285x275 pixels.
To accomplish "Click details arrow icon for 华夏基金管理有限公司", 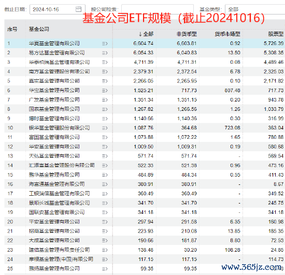I will pyautogui.click(x=105, y=44).
